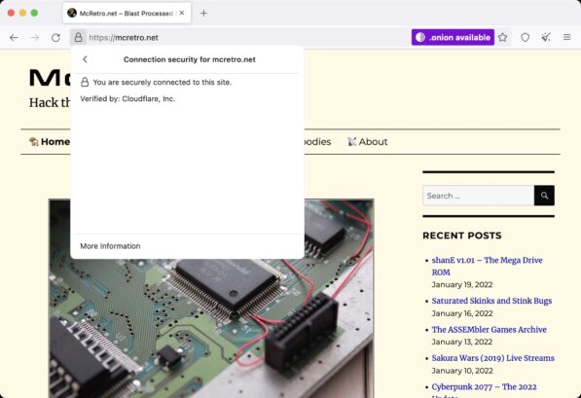
Task: Select the McRetro.net browser tab
Action: tap(127, 13)
